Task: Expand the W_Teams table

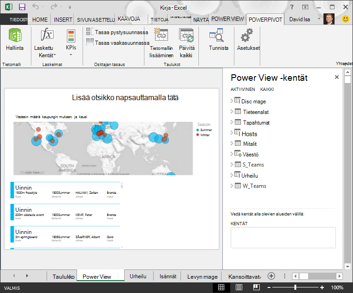Action: [232, 185]
